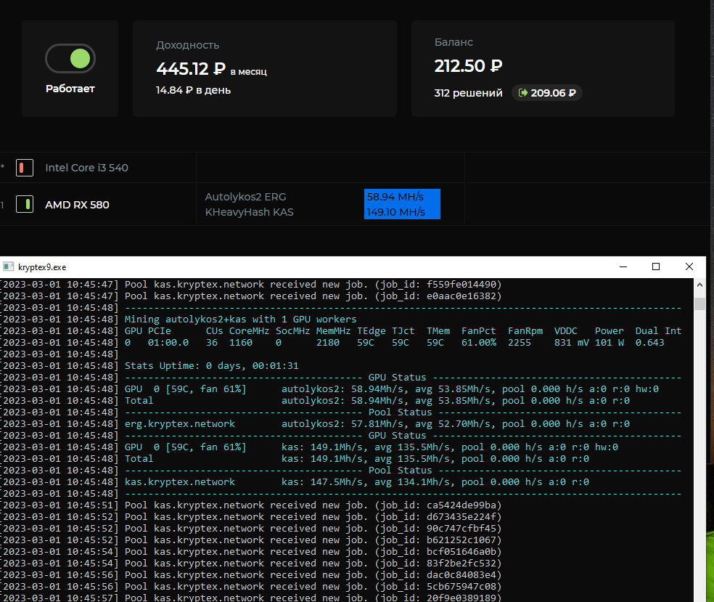Select the AMD RX 580 device name

tap(77, 205)
